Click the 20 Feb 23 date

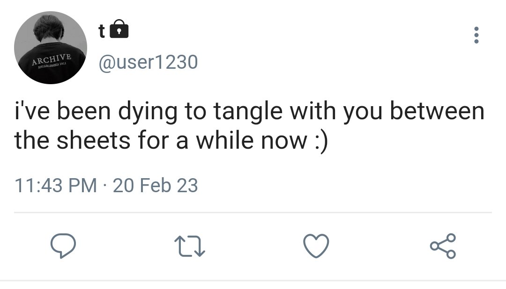click(x=155, y=186)
